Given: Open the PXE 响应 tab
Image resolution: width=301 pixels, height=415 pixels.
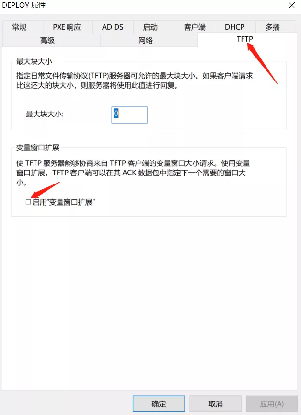Looking at the screenshot, I should point(67,27).
